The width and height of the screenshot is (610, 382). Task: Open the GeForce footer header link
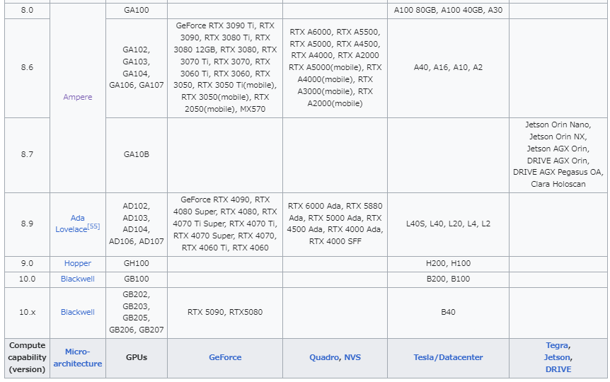pyautogui.click(x=225, y=357)
